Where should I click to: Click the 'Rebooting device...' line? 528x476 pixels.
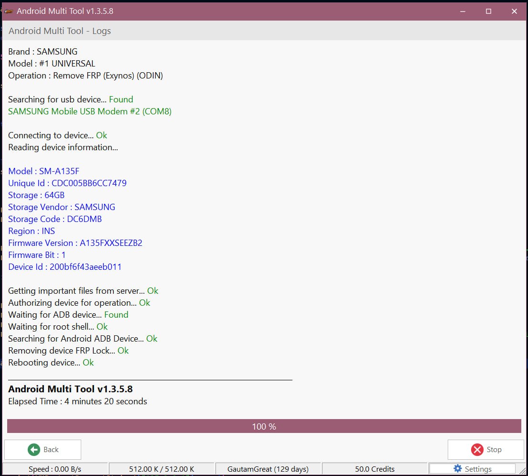click(51, 363)
